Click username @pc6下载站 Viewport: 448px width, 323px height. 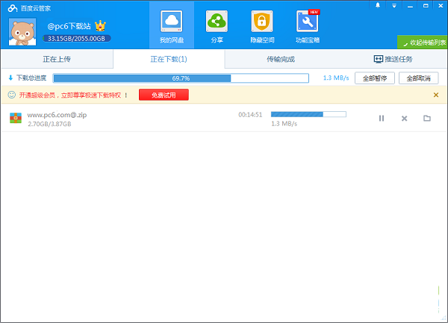click(x=69, y=26)
